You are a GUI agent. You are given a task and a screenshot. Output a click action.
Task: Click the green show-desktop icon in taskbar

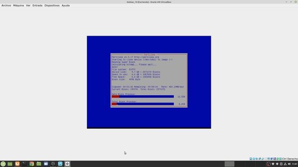(x=10, y=164)
